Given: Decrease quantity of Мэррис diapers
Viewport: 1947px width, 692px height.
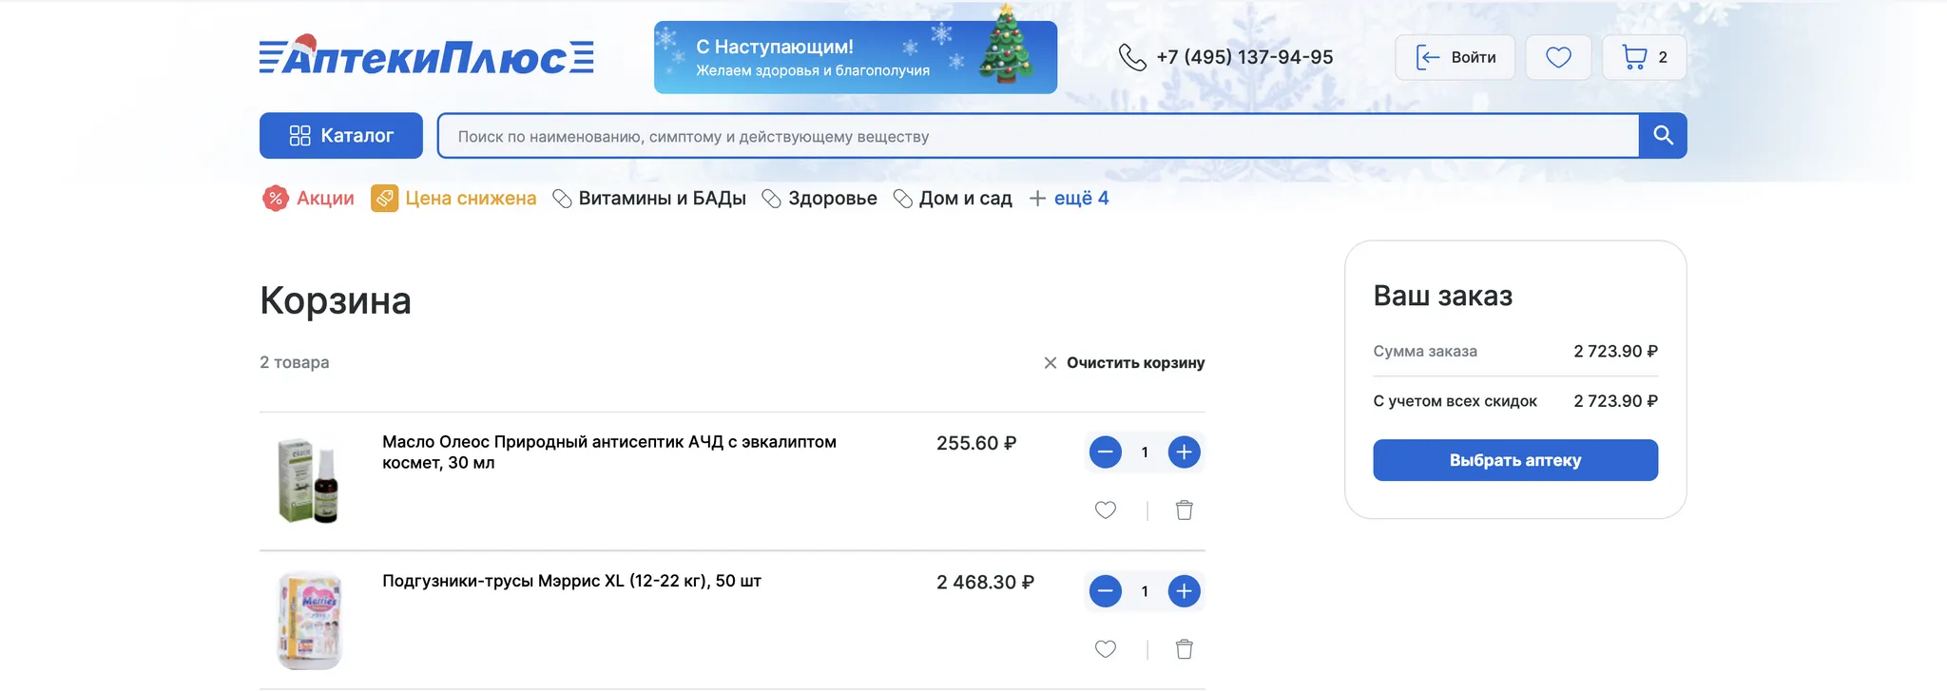Looking at the screenshot, I should (x=1105, y=591).
